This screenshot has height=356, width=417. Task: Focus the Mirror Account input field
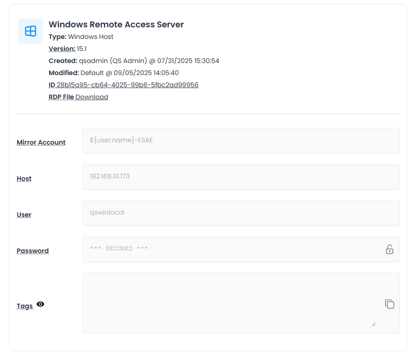[241, 140]
